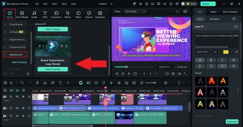Open the Edit menu
The width and height of the screenshot is (243, 127).
coord(45,4)
